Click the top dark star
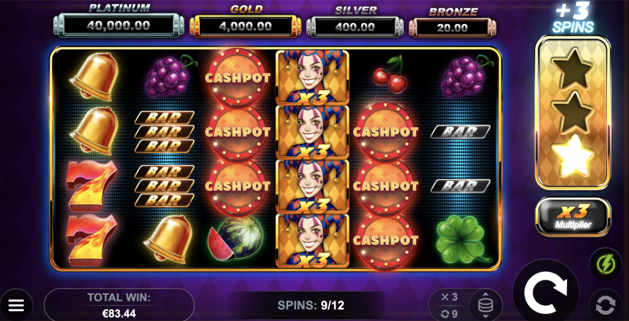629x321 pixels. 573,69
